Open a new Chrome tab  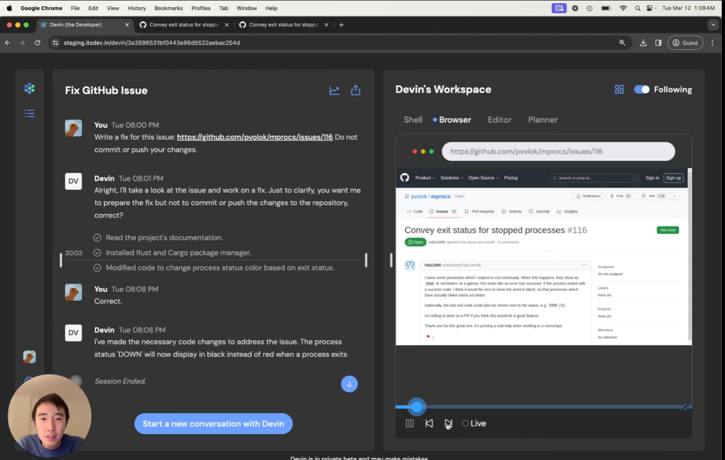pos(341,25)
